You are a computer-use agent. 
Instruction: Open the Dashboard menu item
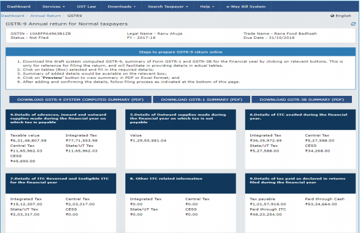click(19, 7)
